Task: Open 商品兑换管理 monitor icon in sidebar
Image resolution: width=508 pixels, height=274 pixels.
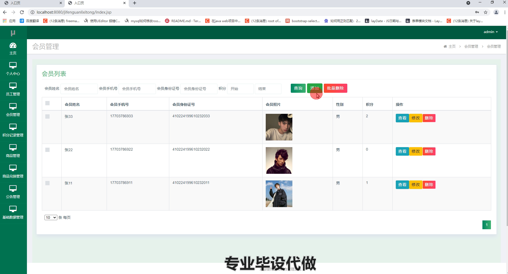Action: pos(13,168)
